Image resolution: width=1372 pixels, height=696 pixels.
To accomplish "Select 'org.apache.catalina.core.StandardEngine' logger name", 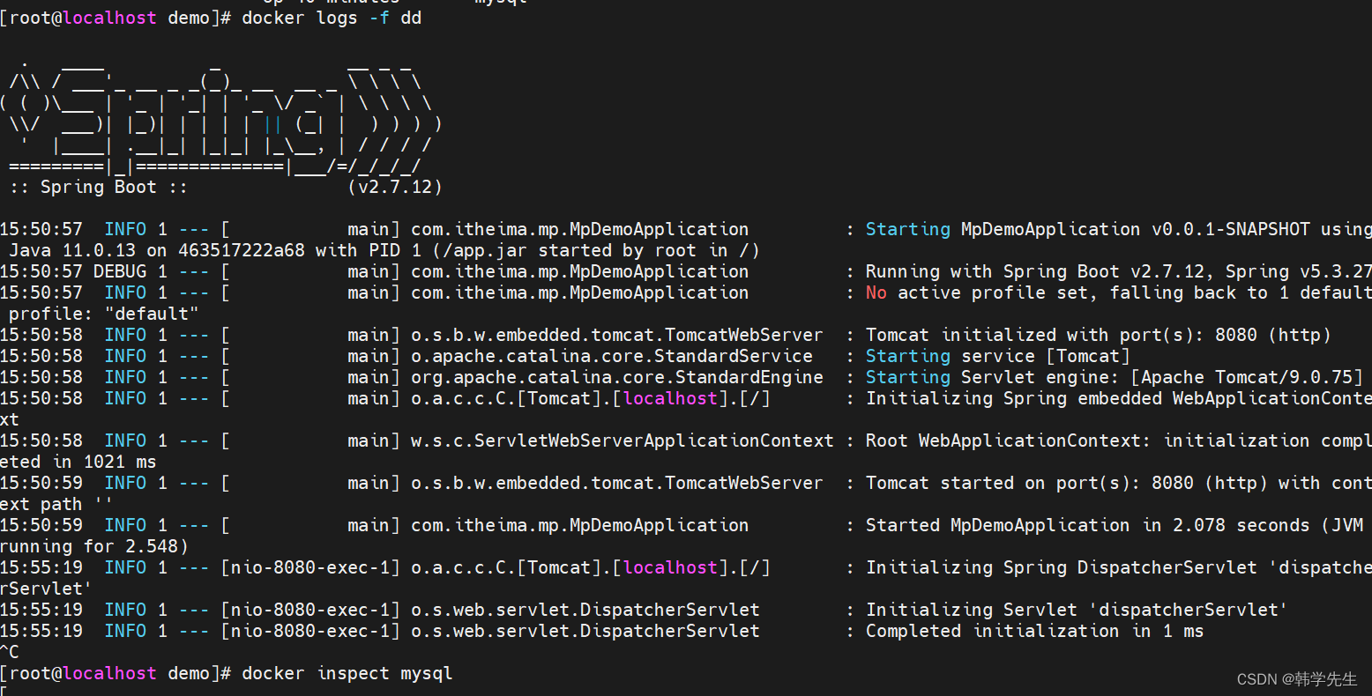I will point(617,377).
